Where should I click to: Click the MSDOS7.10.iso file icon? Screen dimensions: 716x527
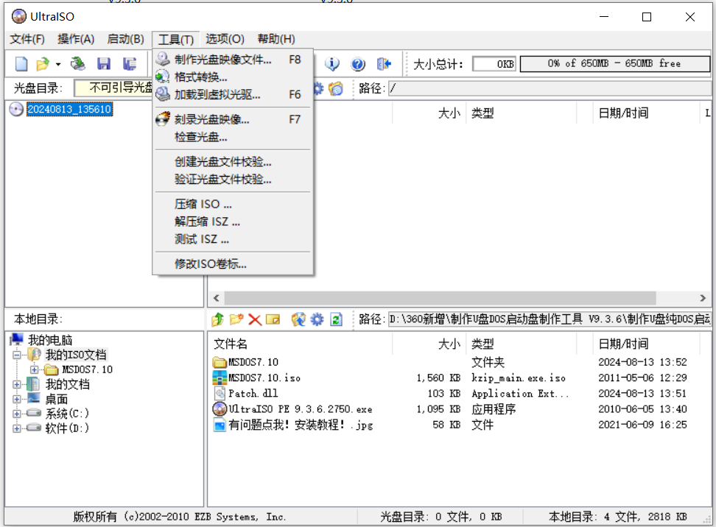click(220, 378)
